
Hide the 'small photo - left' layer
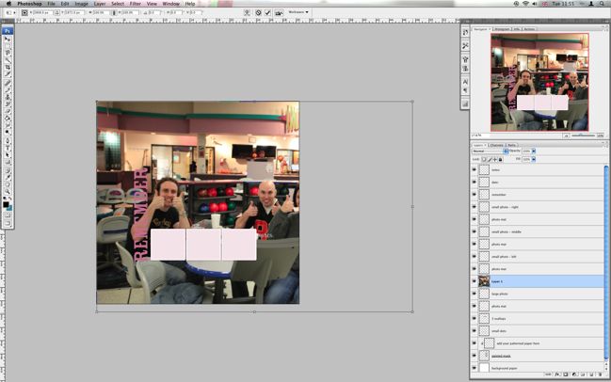[x=474, y=256]
